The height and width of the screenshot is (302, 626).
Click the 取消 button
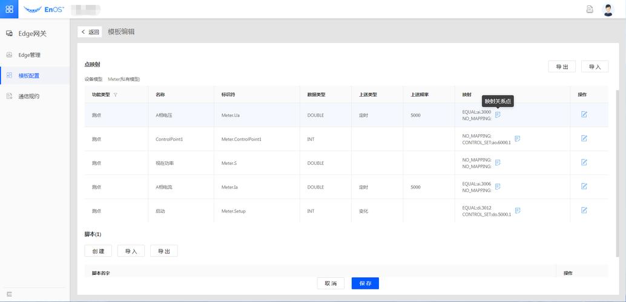click(331, 283)
